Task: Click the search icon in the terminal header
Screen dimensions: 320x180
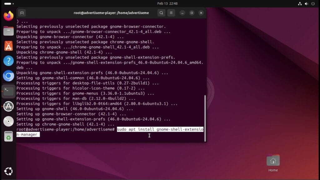Action: pos(161,13)
